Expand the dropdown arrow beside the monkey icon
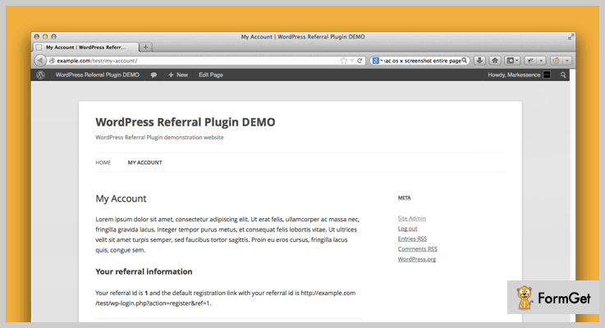This screenshot has width=605, height=328. pyautogui.click(x=566, y=61)
